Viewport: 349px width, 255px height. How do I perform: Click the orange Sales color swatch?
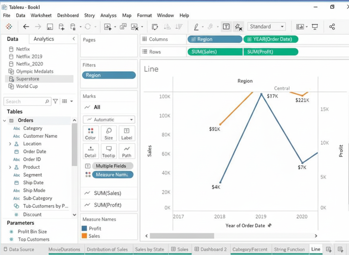[x=84, y=236]
